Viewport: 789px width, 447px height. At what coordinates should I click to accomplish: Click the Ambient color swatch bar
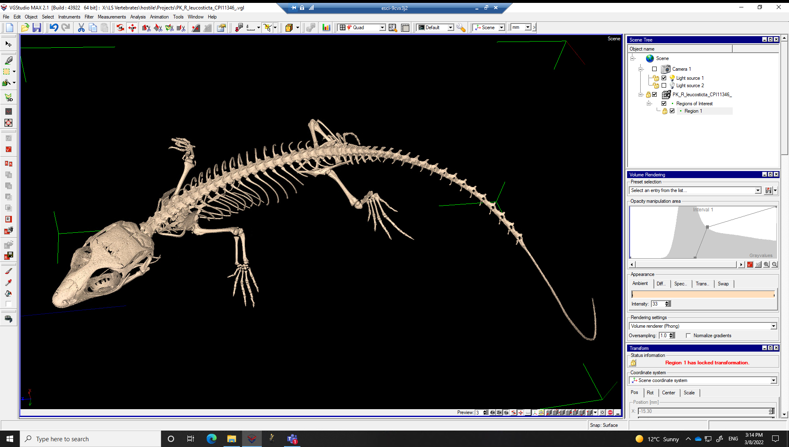(x=703, y=294)
